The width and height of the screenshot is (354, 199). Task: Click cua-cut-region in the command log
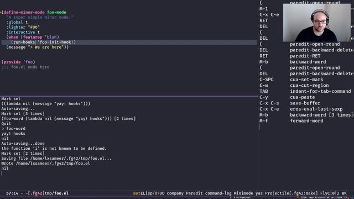309,86
